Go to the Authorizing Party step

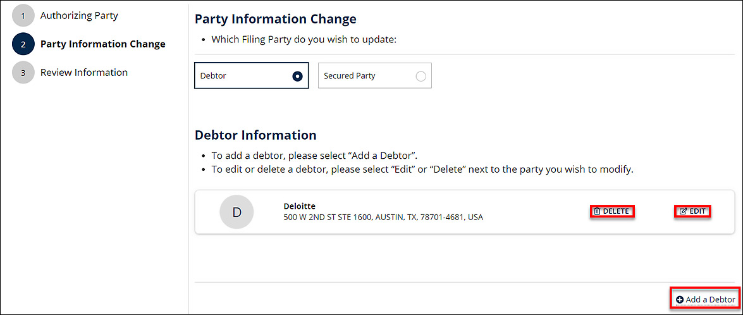(x=79, y=16)
